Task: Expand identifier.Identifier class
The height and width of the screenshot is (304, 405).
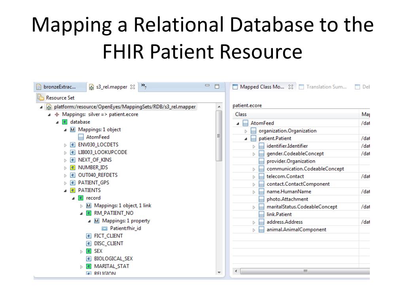Action: (254, 146)
